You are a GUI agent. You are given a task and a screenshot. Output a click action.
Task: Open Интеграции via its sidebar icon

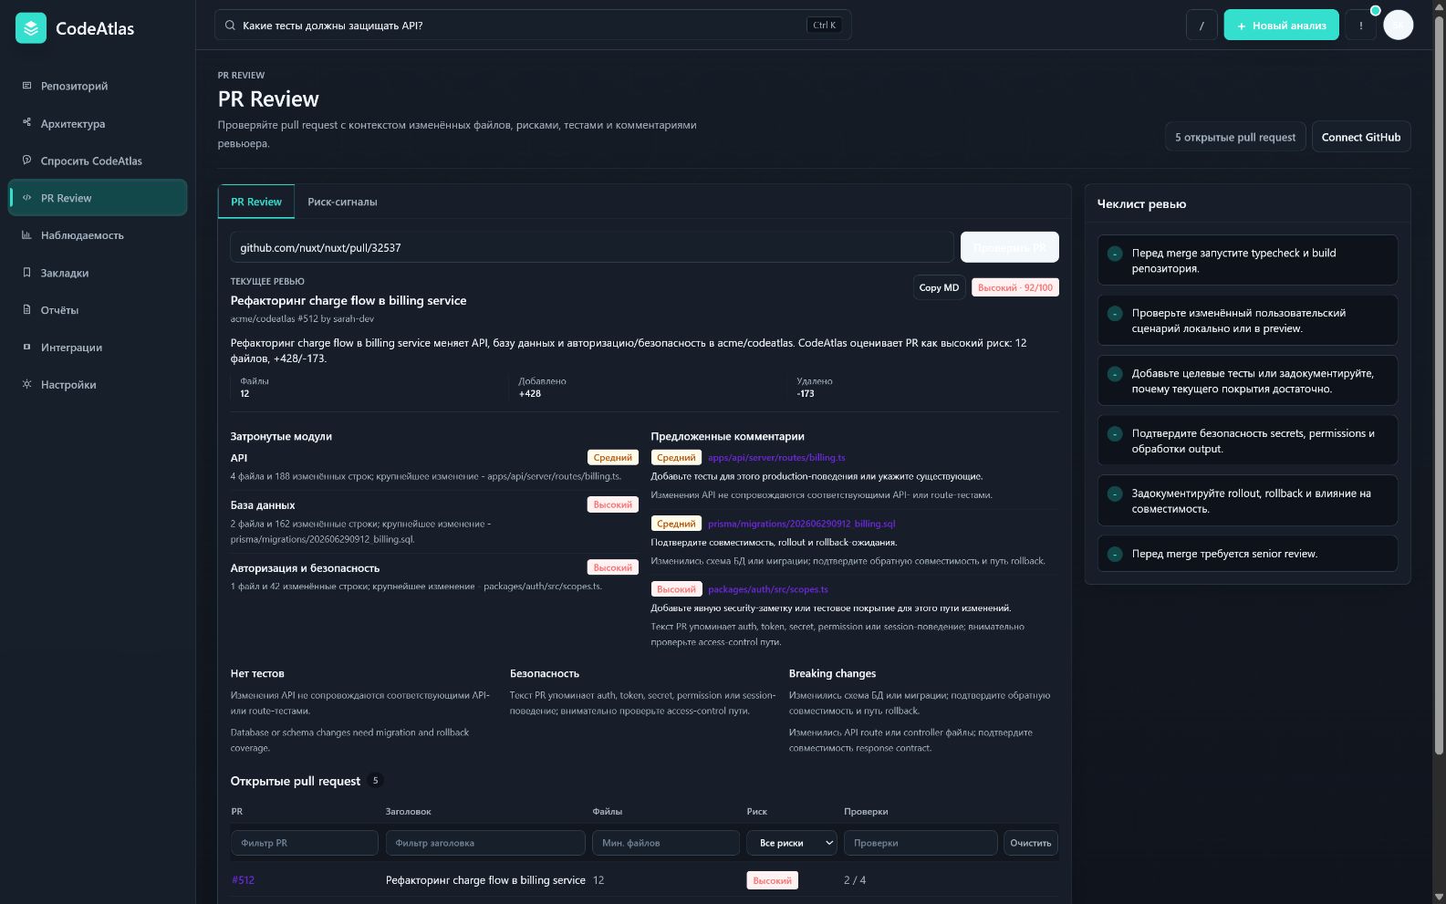[x=26, y=348]
